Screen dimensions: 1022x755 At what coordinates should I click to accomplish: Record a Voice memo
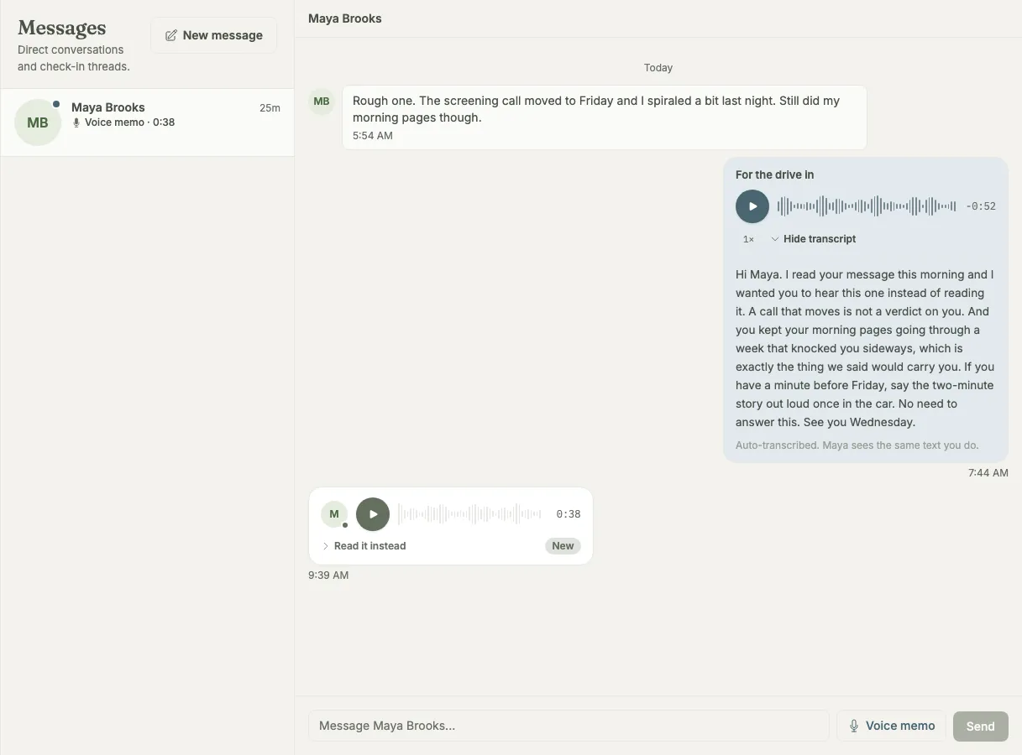point(891,726)
